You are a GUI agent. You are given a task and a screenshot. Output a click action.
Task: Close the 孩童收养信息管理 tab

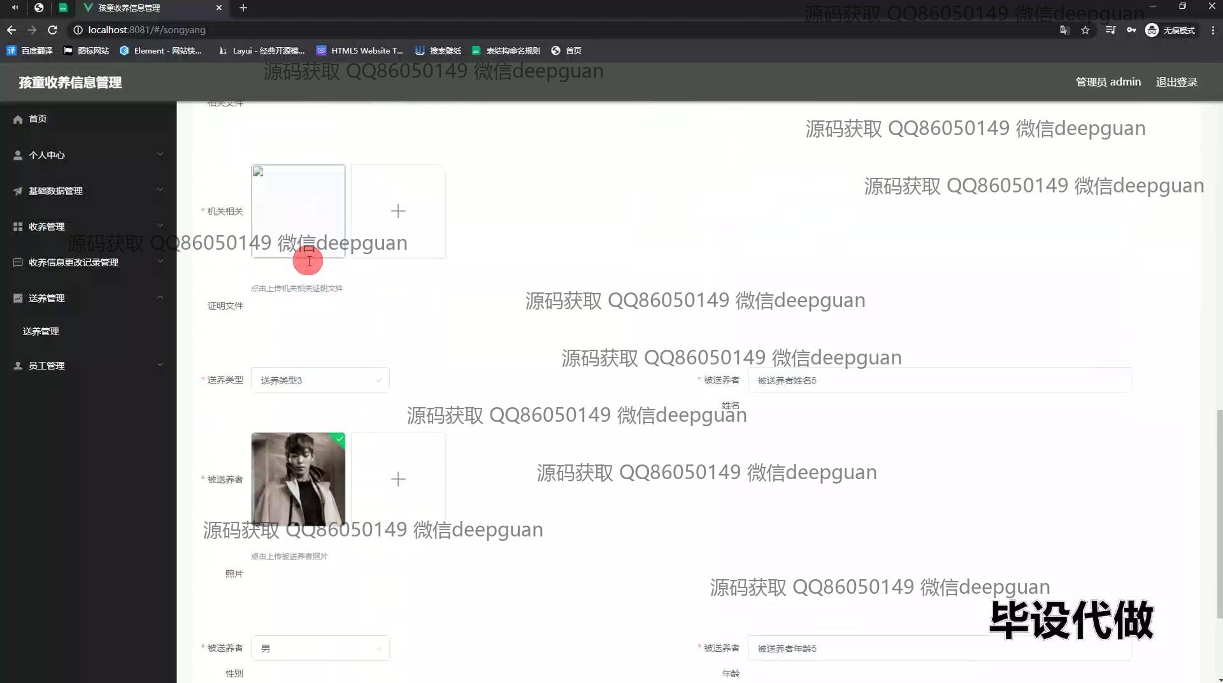219,8
